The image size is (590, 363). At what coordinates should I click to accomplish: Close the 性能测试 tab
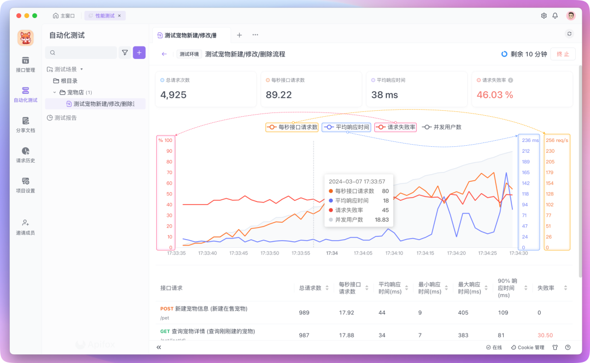[x=120, y=16]
